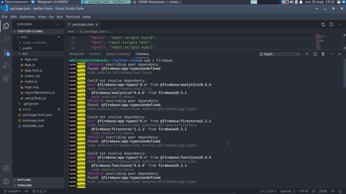This screenshot has width=346, height=194.
Task: Open Source Control view with badge
Action: pos(6,52)
